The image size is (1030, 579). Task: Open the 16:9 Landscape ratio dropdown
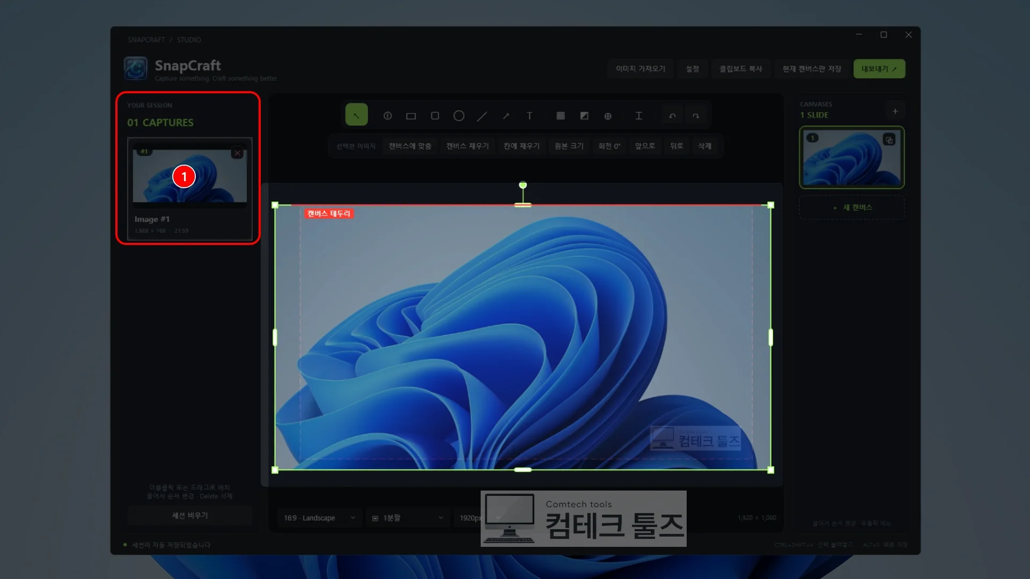click(x=319, y=518)
